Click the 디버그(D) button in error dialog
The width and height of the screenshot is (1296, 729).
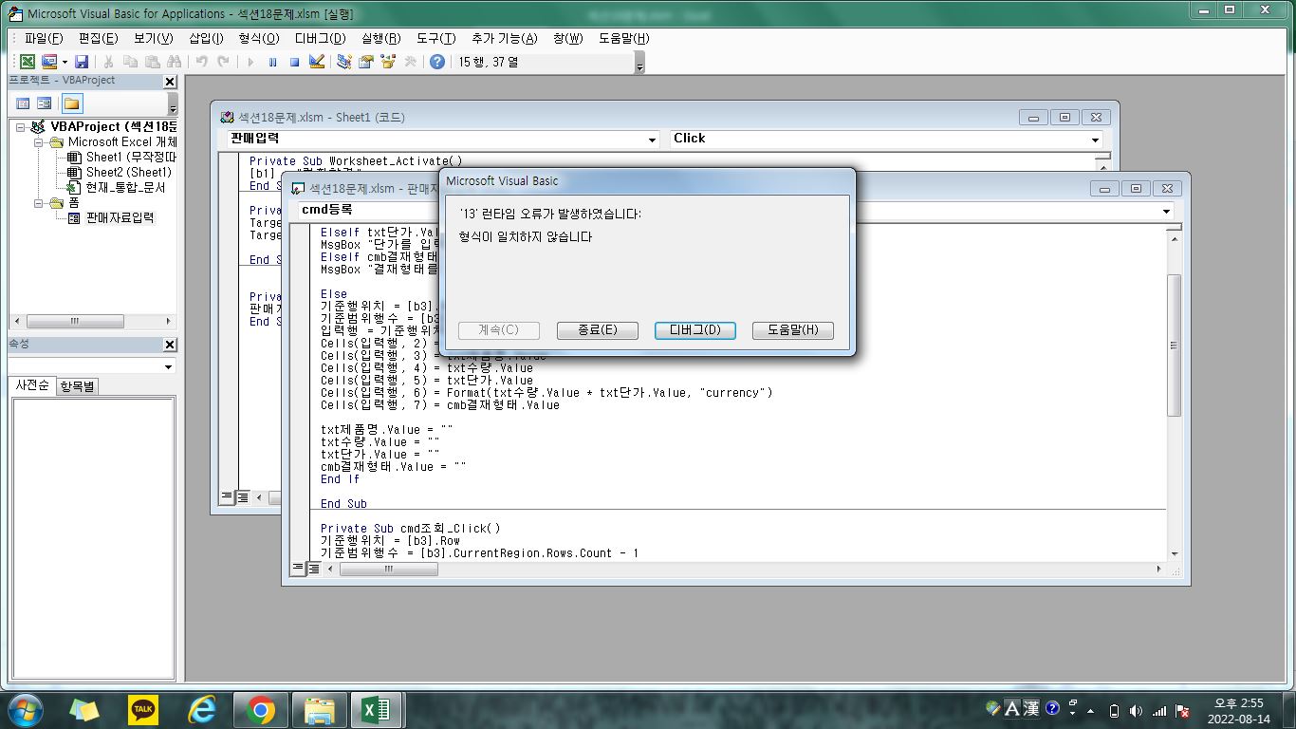click(x=694, y=330)
